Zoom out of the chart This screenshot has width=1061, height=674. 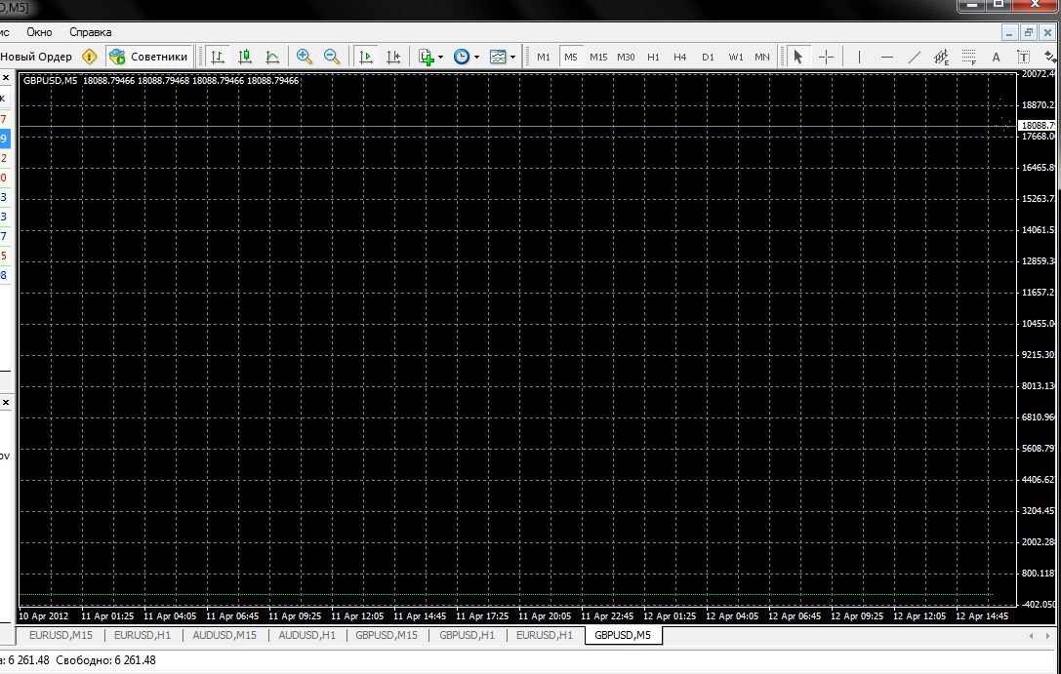pos(332,57)
